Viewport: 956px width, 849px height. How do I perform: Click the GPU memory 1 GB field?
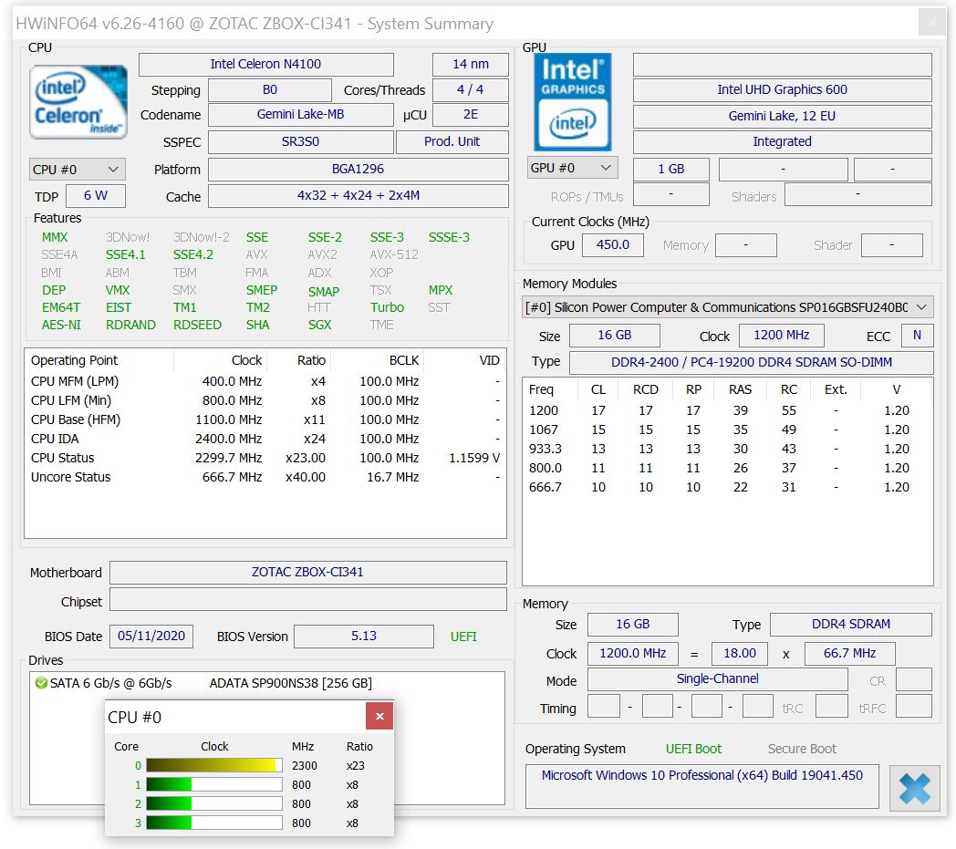pyautogui.click(x=670, y=169)
